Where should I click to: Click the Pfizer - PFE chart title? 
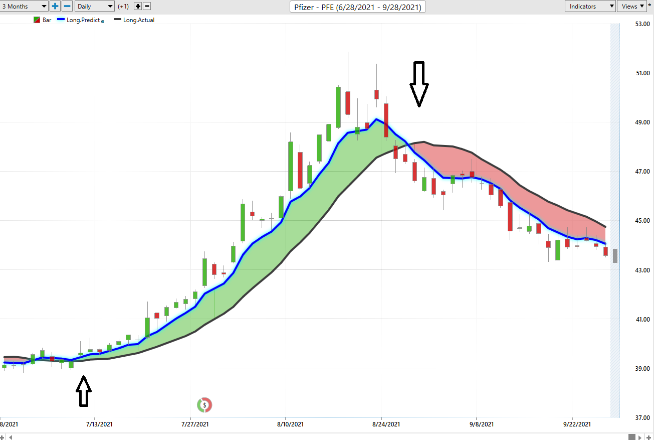[358, 7]
